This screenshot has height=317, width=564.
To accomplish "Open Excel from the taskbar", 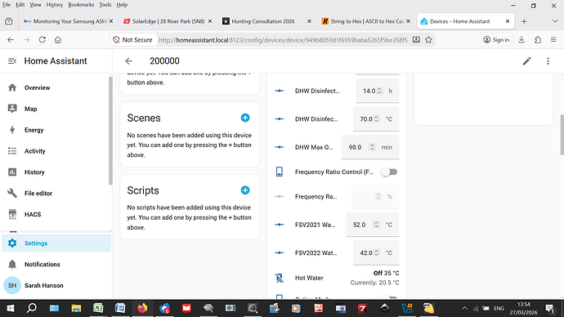I will point(98,308).
